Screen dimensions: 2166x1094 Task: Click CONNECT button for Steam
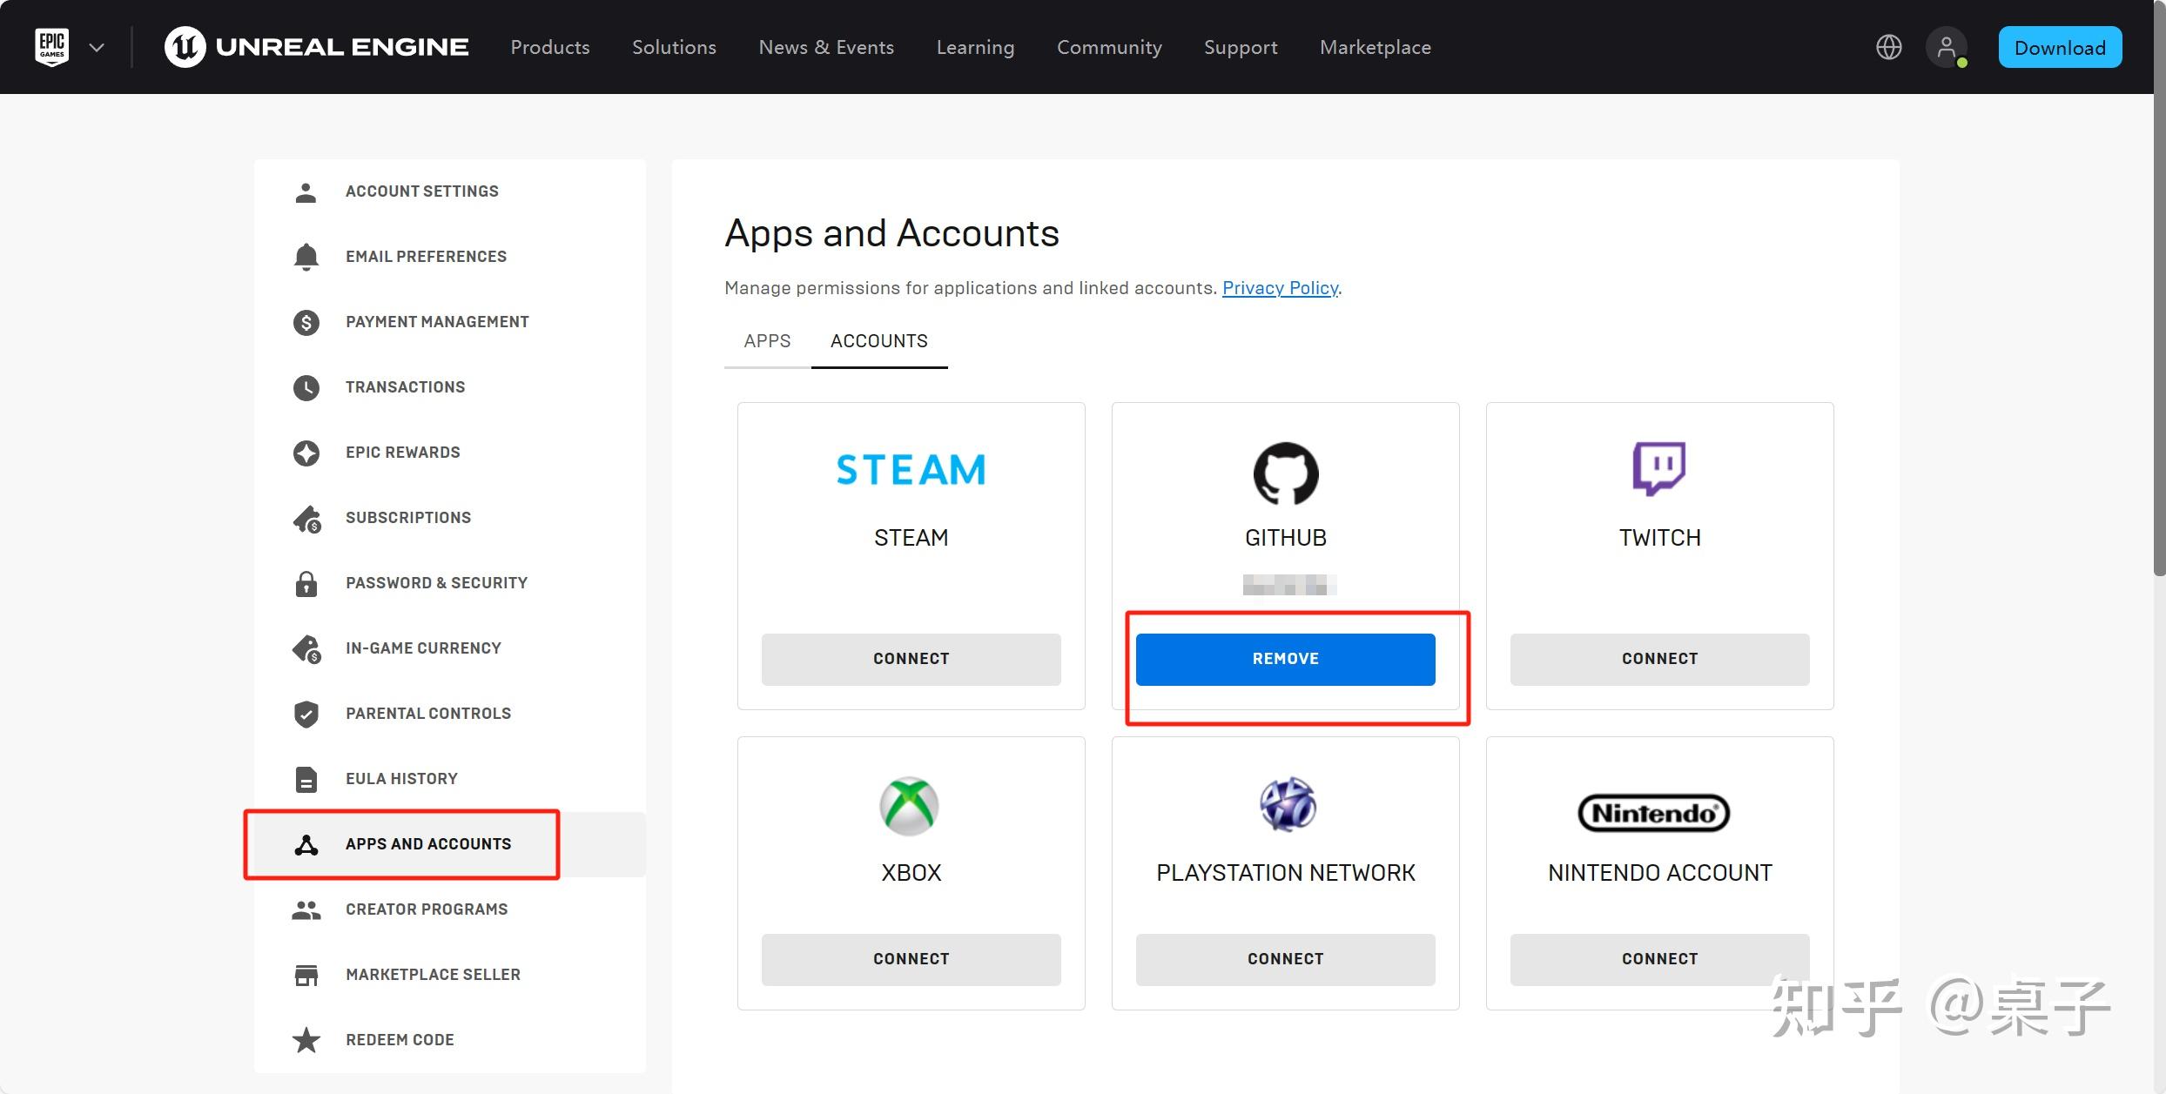click(x=911, y=657)
